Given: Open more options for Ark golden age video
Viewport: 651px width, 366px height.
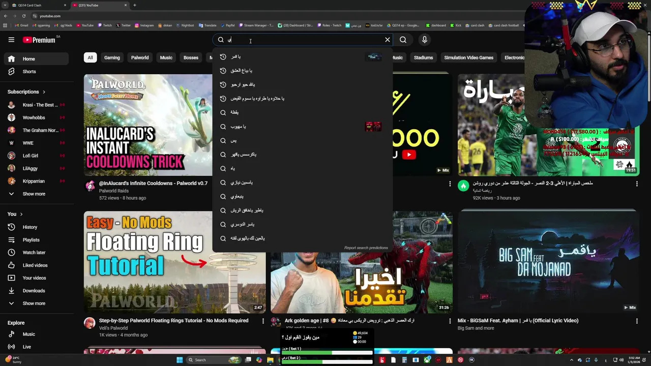Looking at the screenshot, I should pyautogui.click(x=450, y=321).
